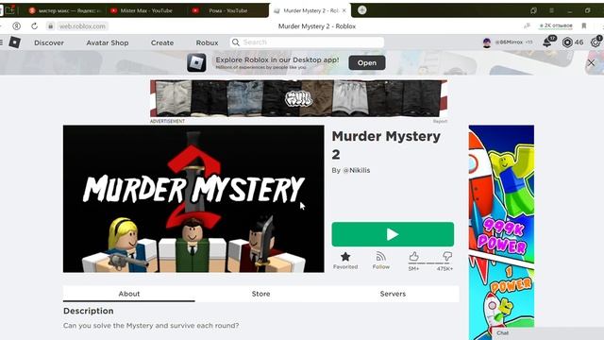This screenshot has height=340, width=604.
Task: Open the browser menu icon
Action: click(551, 10)
